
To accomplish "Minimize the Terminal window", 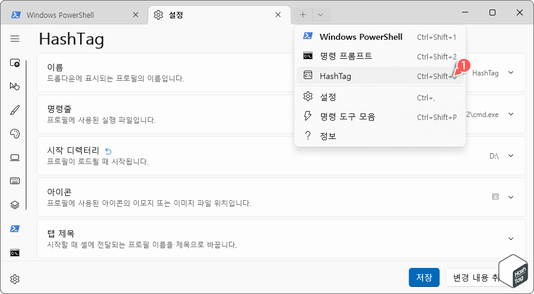I will click(465, 12).
